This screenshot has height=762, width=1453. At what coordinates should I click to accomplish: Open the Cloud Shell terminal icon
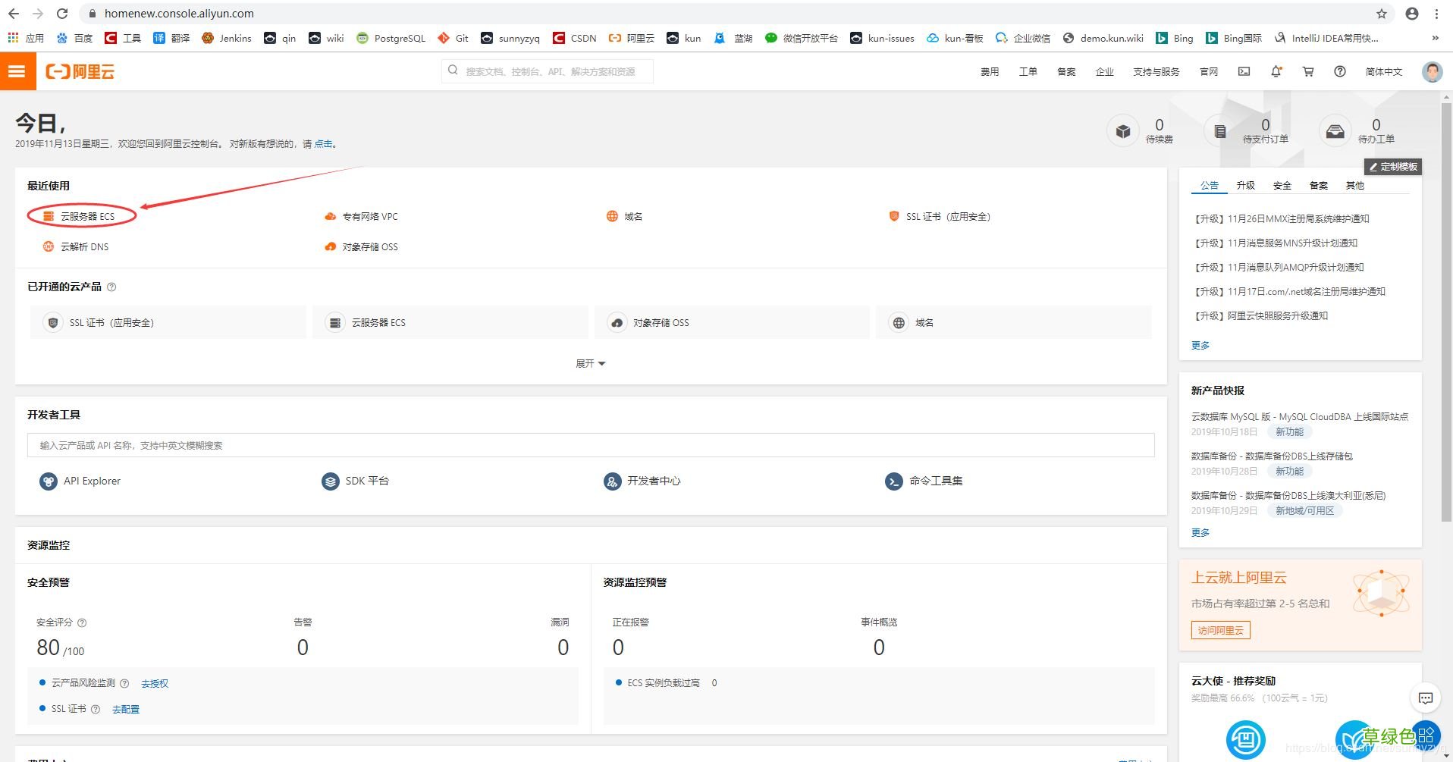[x=1244, y=71]
